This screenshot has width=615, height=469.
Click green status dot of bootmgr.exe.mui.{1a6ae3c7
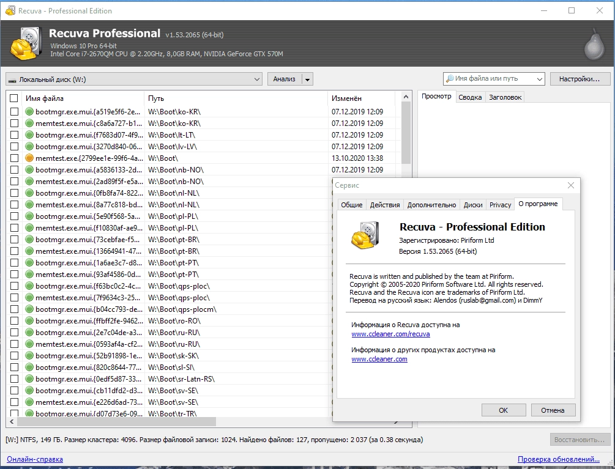click(29, 262)
